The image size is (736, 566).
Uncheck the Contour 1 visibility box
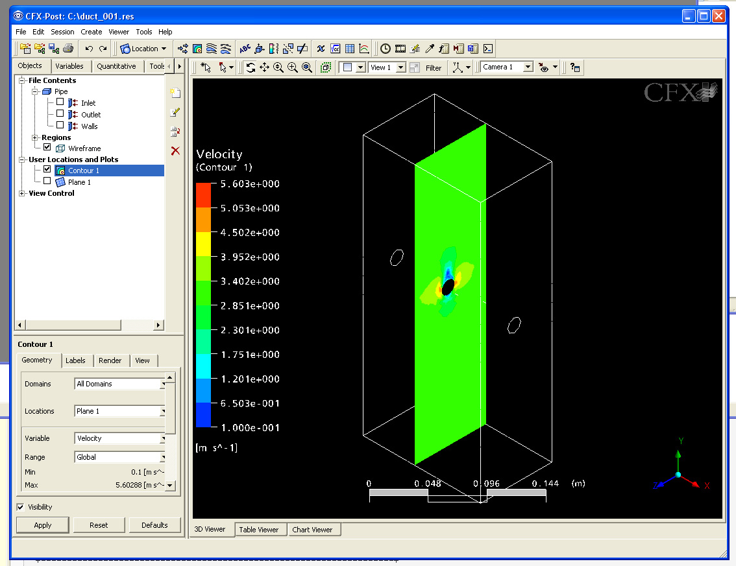[x=47, y=169]
